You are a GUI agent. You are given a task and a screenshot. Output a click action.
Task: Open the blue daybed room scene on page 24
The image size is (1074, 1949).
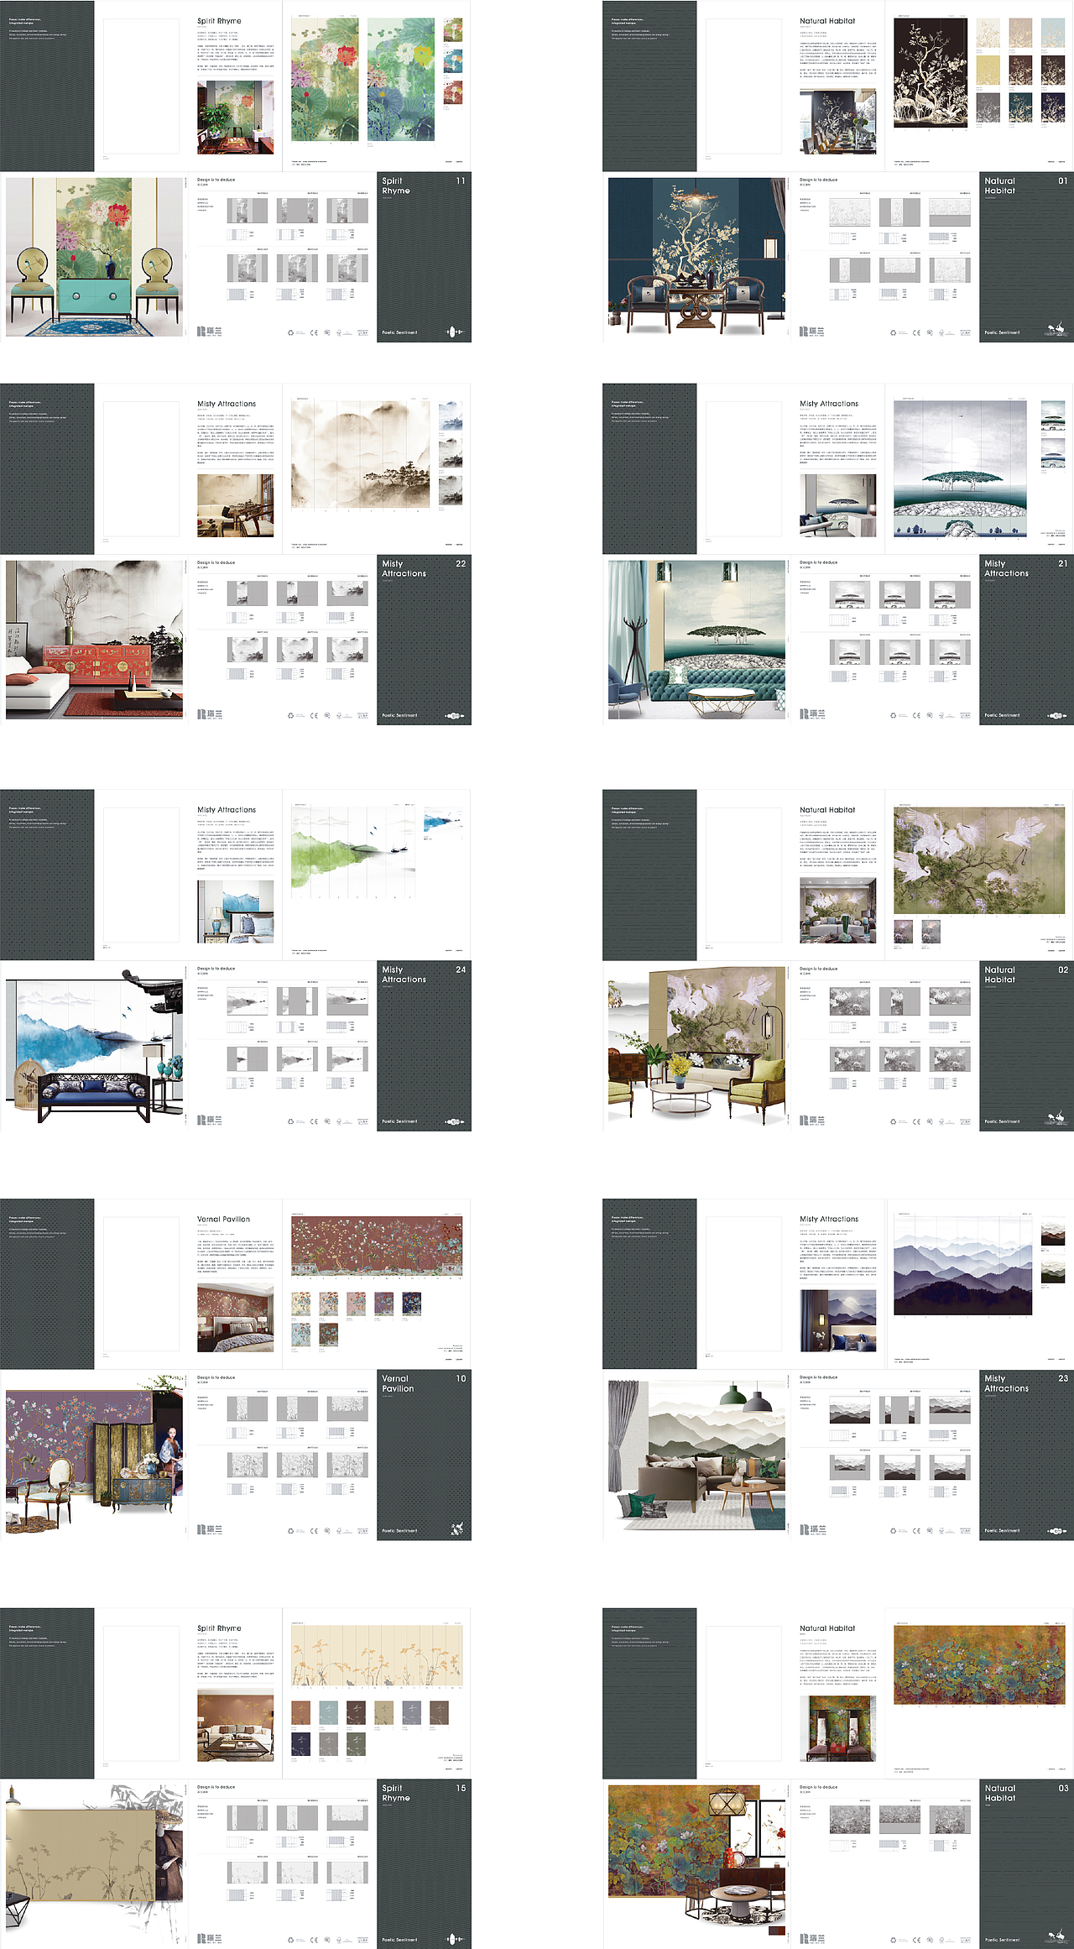[94, 1046]
